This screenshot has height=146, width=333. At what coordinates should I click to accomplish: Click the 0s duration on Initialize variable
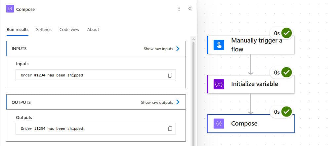click(277, 73)
